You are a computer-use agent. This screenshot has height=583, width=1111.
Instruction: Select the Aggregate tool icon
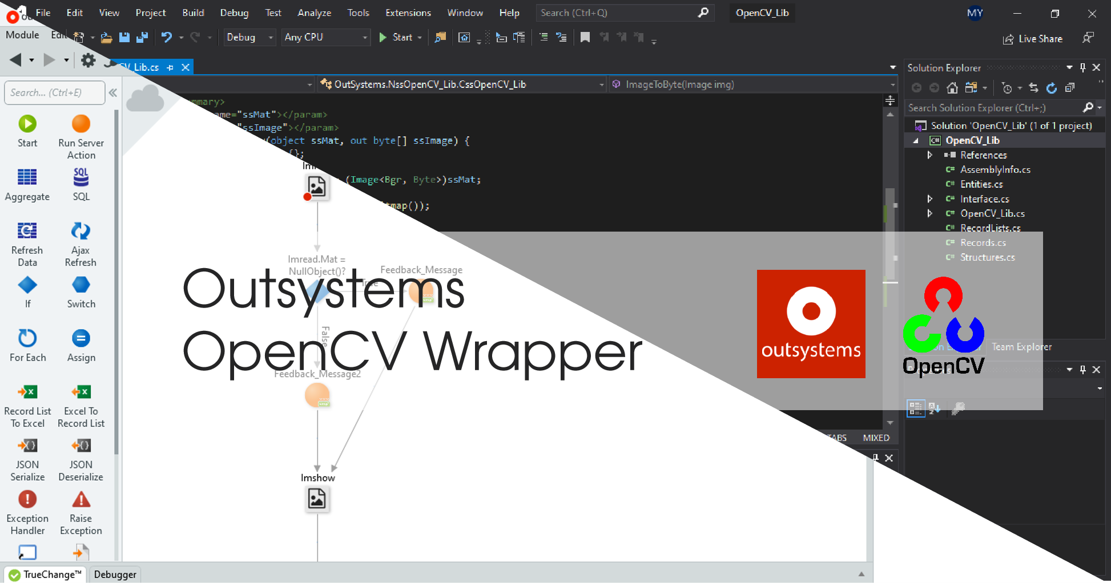27,177
